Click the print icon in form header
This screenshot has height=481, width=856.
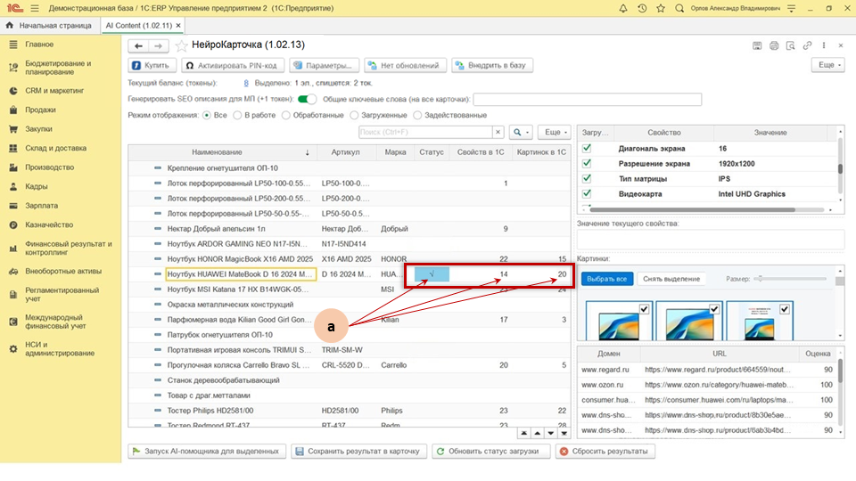(774, 45)
